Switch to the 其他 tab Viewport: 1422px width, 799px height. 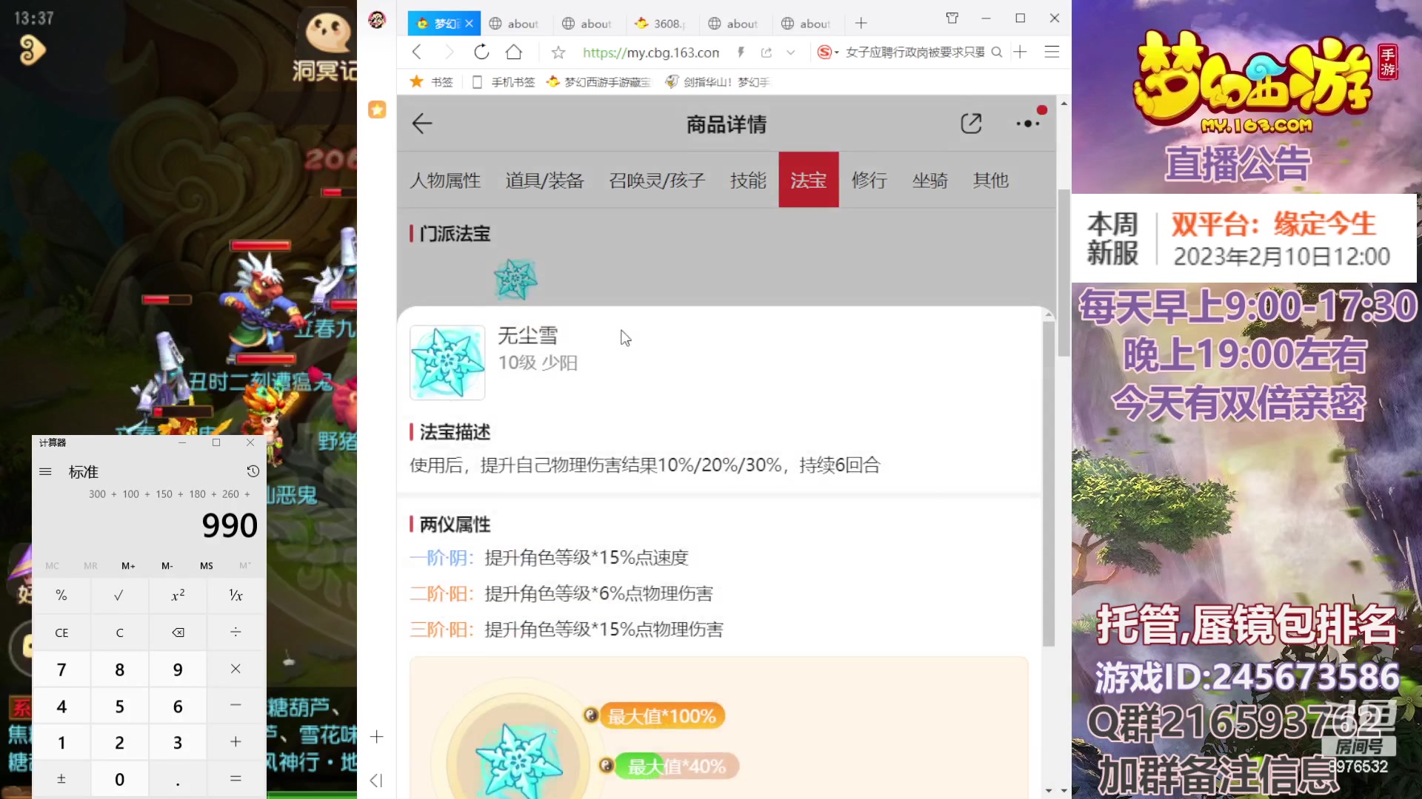pyautogui.click(x=990, y=180)
